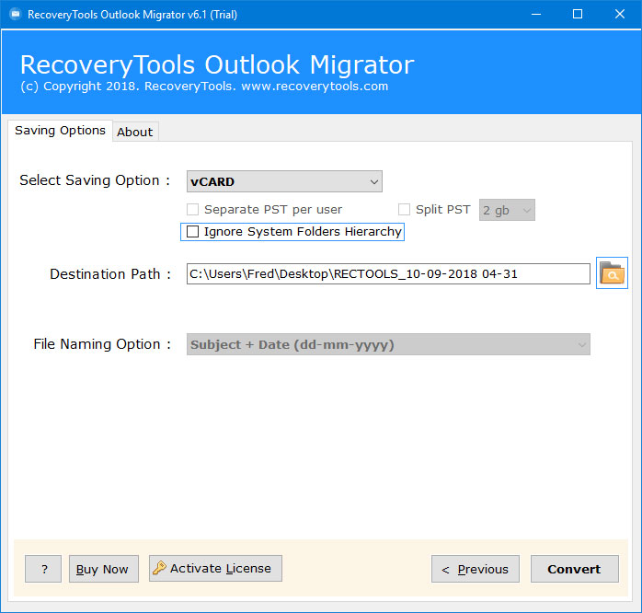This screenshot has height=613, width=642.
Task: Open the 2 gb split size dropdown
Action: point(507,210)
